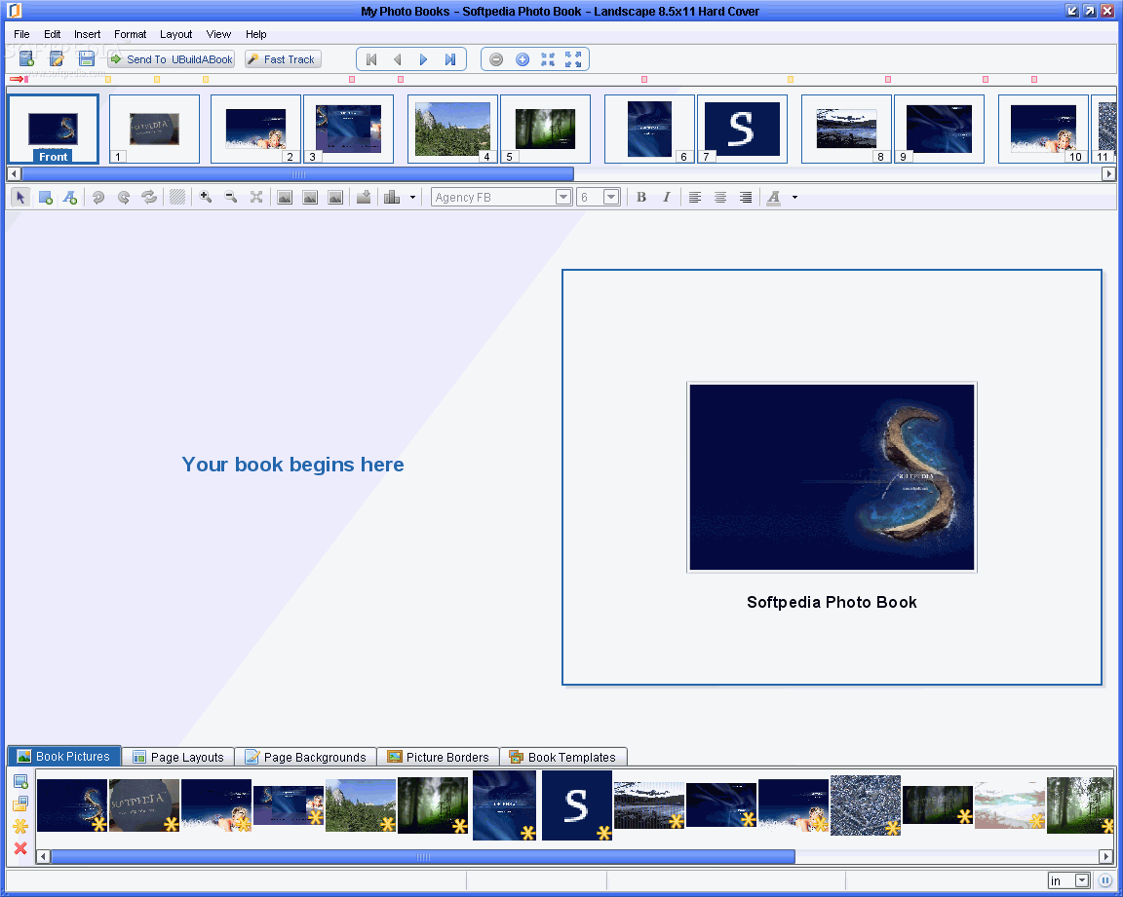Select the Book Pictures tab

(x=63, y=756)
